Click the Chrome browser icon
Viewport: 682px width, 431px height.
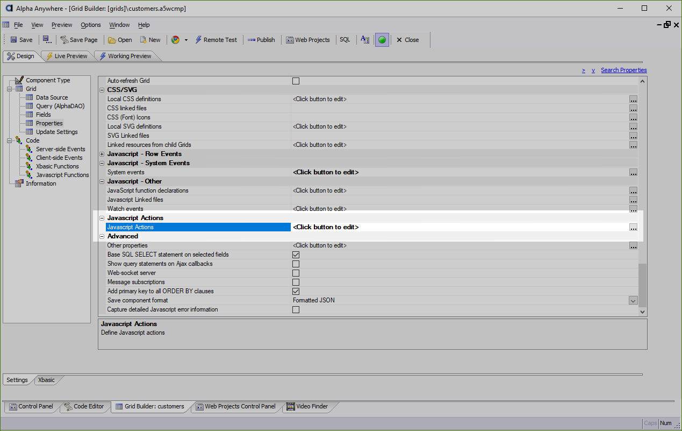[175, 40]
